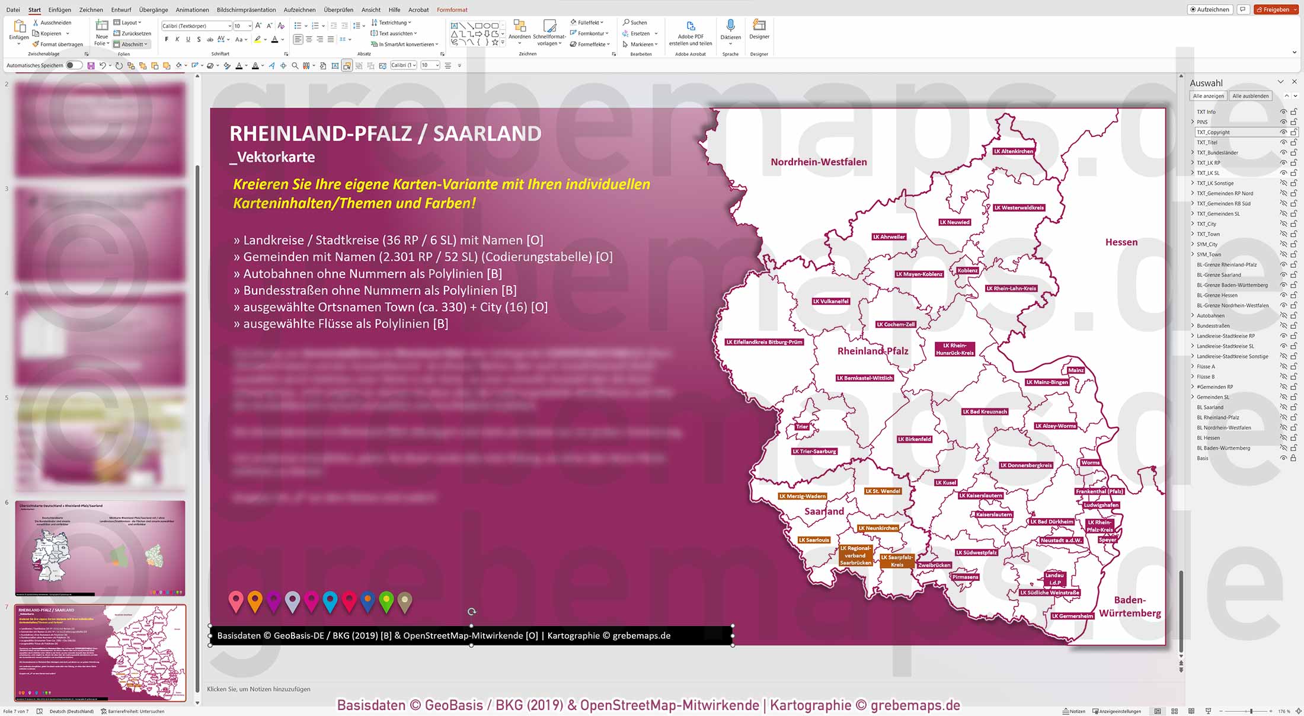Apply bold formatting with the F icon
Viewport: 1304px width, 716px height.
coord(166,38)
